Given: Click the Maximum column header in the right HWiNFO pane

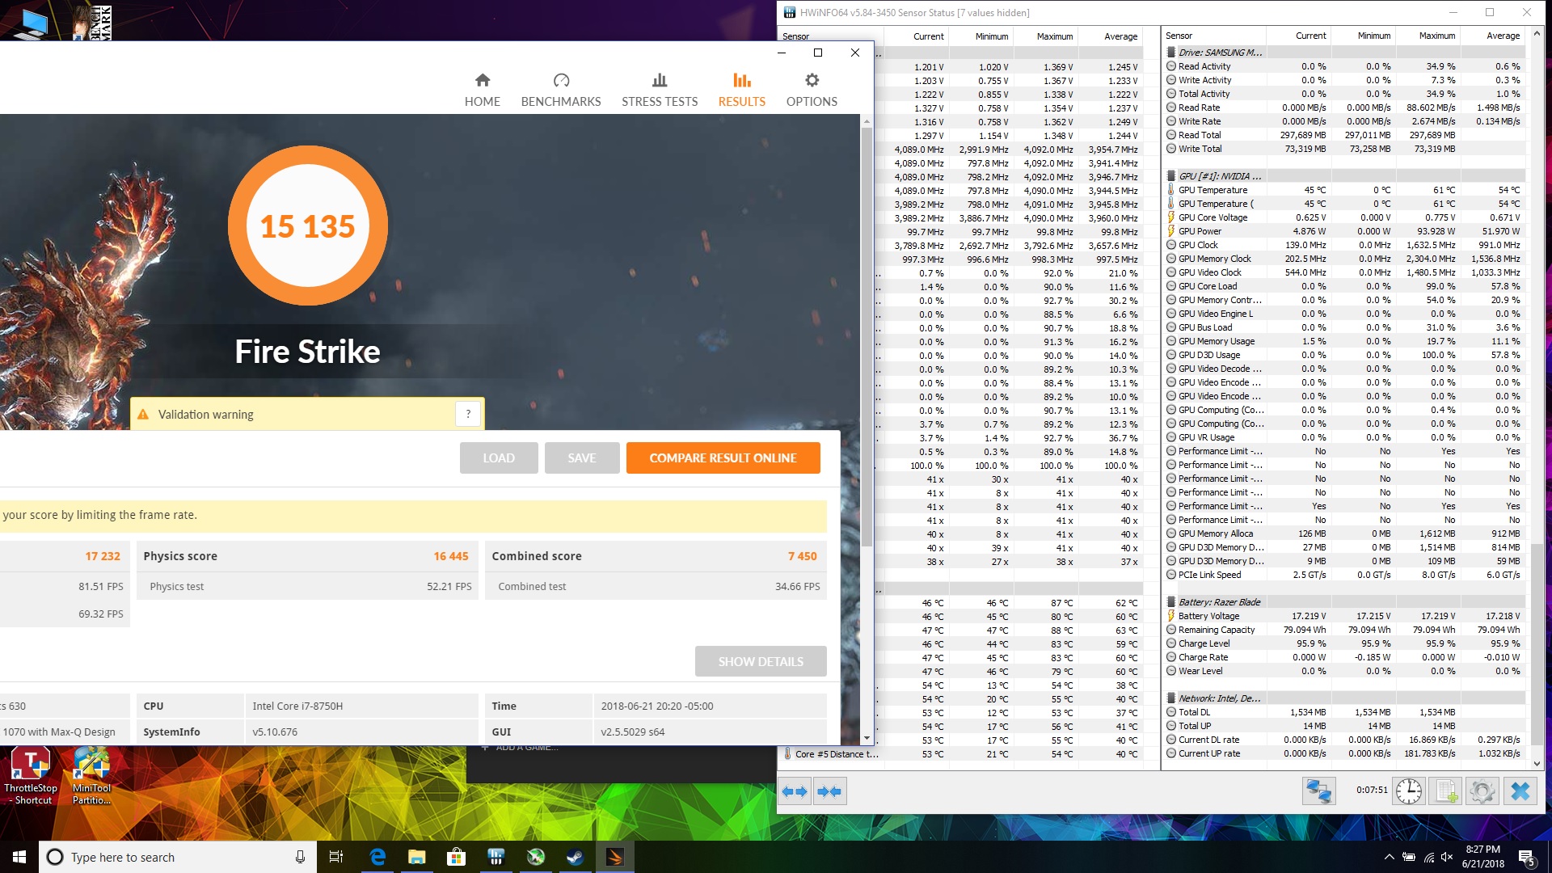Looking at the screenshot, I should pos(1428,36).
